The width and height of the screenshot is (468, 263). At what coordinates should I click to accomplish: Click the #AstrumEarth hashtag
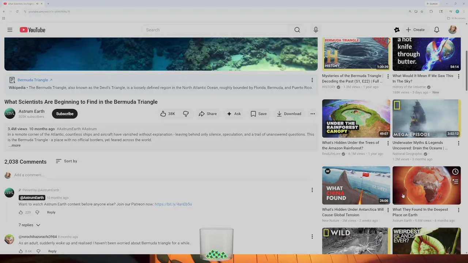click(69, 129)
